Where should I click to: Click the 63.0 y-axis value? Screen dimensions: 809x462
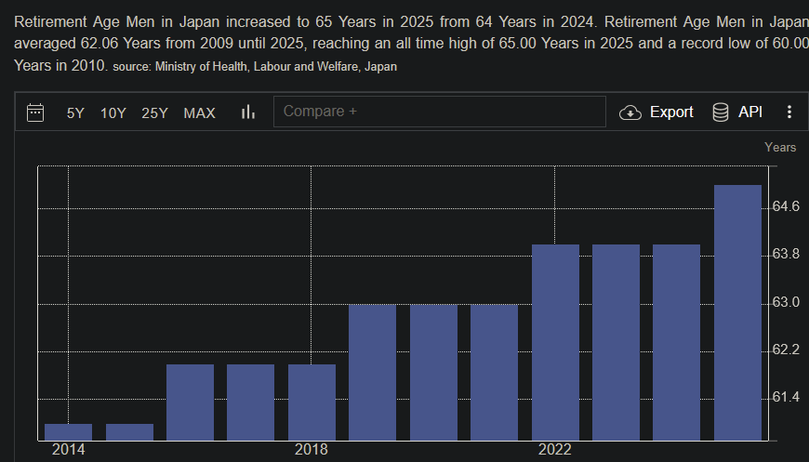point(785,302)
